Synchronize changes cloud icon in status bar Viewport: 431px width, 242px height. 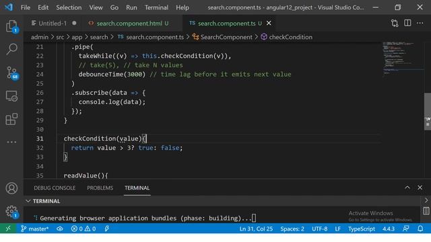coord(60,229)
